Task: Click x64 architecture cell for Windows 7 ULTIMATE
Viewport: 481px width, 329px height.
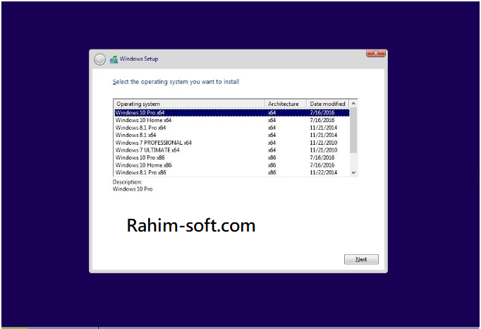Action: point(272,150)
